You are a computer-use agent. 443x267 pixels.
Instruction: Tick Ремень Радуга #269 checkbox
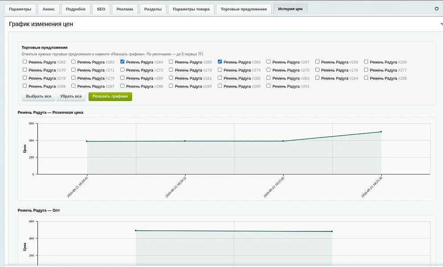[x=366, y=62]
